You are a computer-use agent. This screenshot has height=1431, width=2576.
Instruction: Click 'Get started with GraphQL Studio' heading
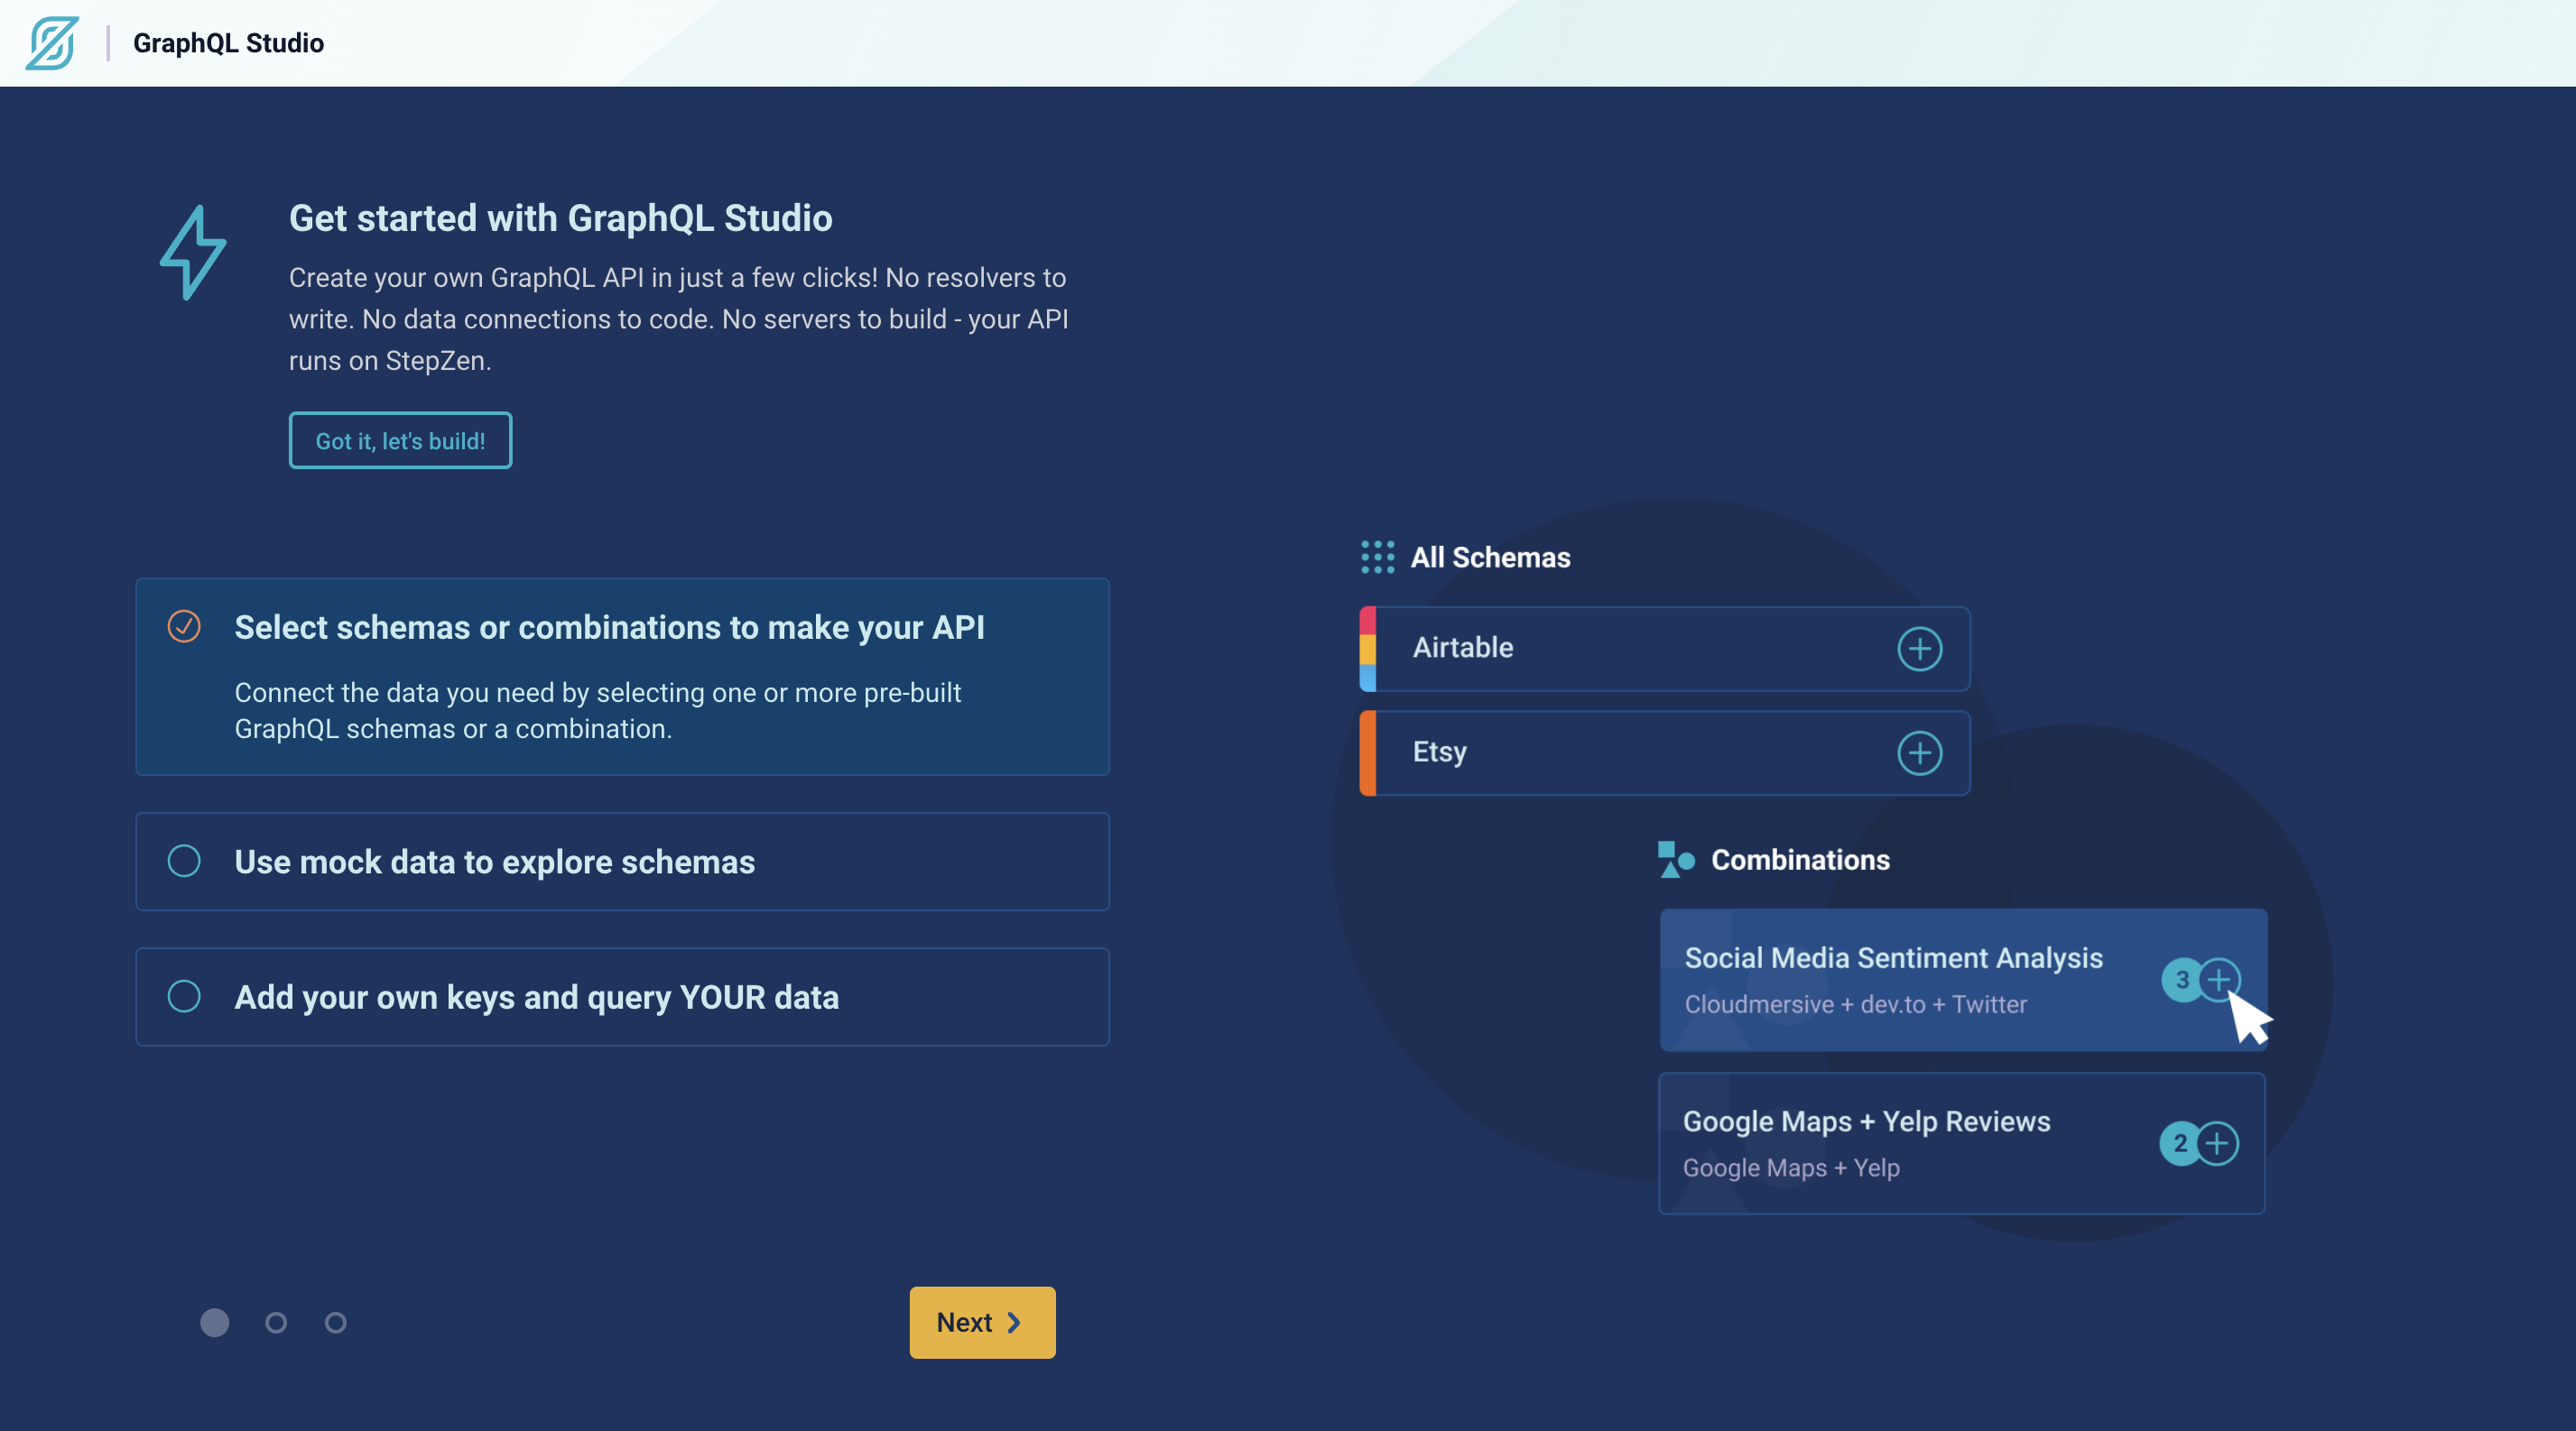(560, 217)
